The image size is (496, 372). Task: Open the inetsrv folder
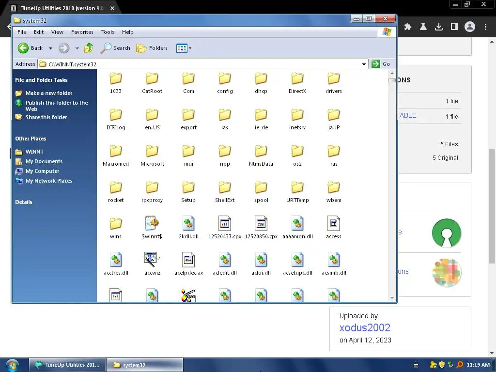pyautogui.click(x=297, y=120)
